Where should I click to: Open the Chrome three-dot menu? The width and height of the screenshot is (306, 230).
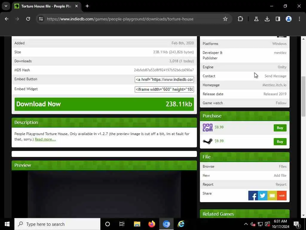coord(299,19)
